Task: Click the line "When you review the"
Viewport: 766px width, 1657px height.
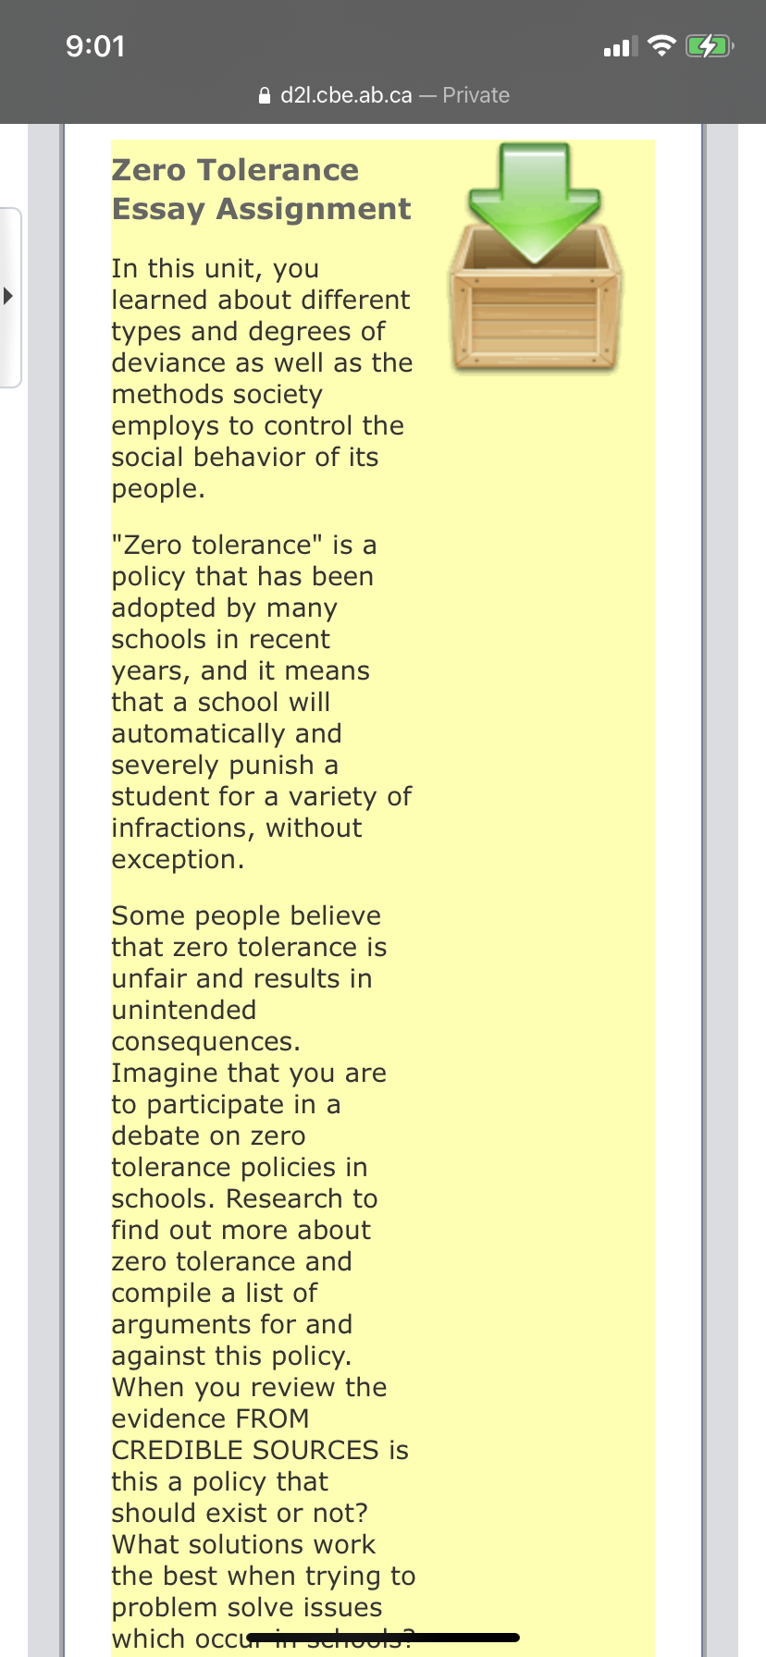Action: [249, 1387]
